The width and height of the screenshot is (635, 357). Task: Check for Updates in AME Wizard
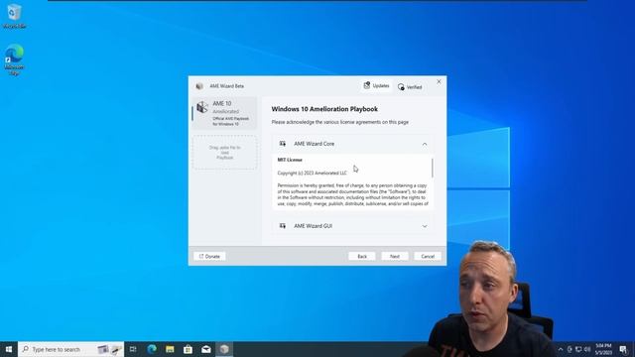click(376, 86)
